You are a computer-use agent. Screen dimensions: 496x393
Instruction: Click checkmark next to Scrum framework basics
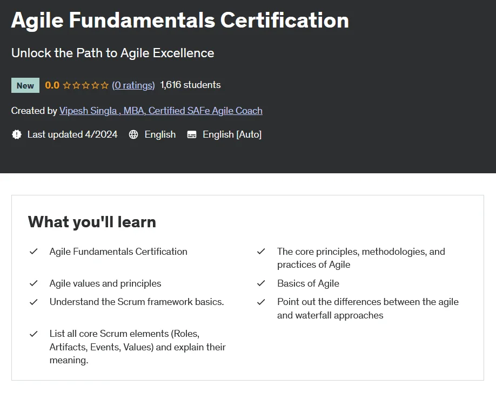(x=33, y=302)
